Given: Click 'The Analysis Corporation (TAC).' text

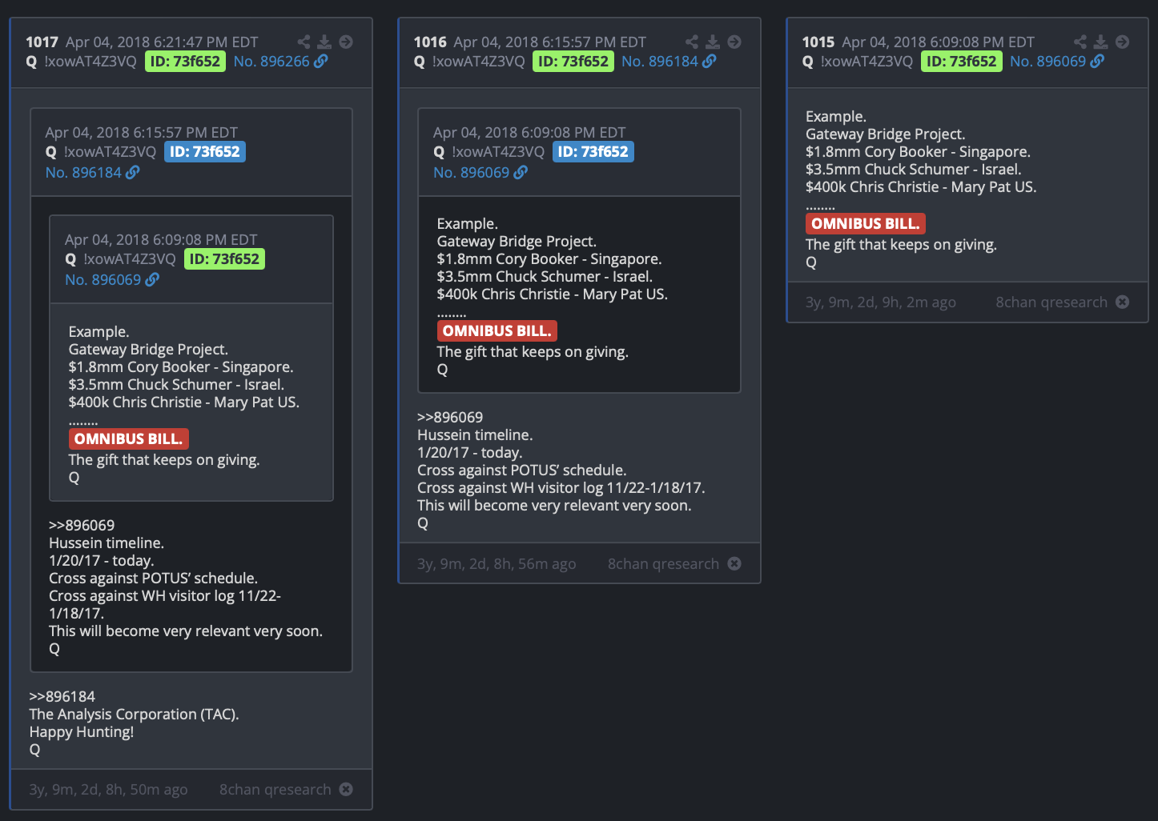Looking at the screenshot, I should click(135, 714).
